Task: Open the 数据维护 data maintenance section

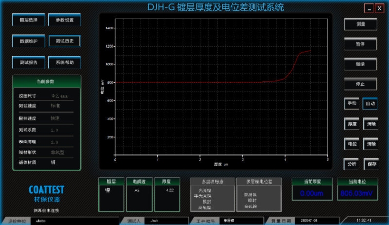Action: point(29,41)
